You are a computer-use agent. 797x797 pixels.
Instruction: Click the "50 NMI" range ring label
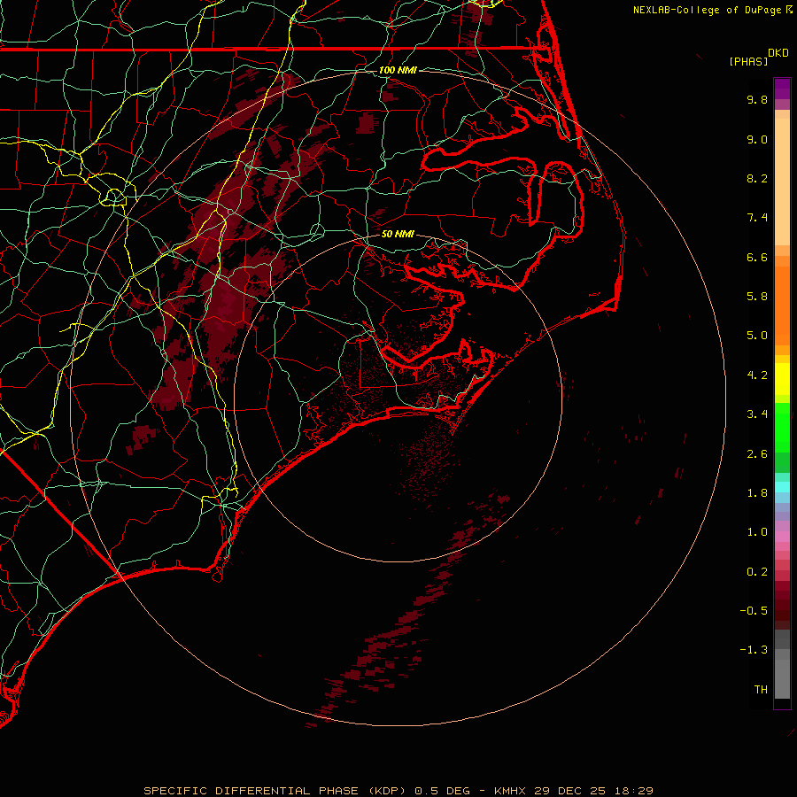(398, 234)
